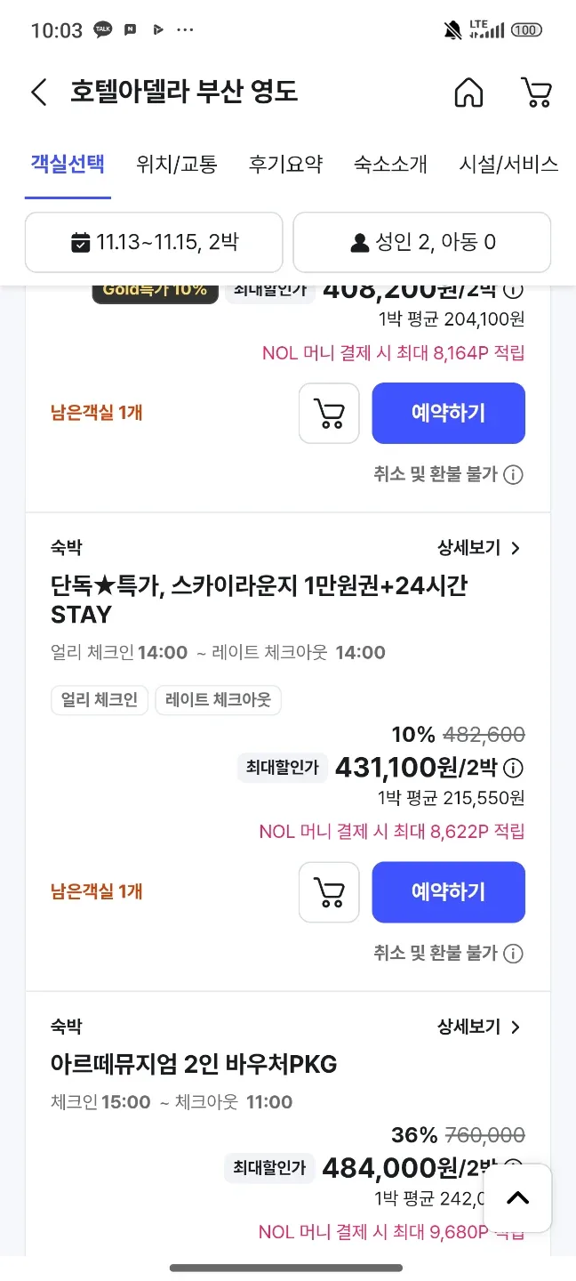Switch to 위치/교통 tab
This screenshot has width=576, height=1281.
(177, 164)
